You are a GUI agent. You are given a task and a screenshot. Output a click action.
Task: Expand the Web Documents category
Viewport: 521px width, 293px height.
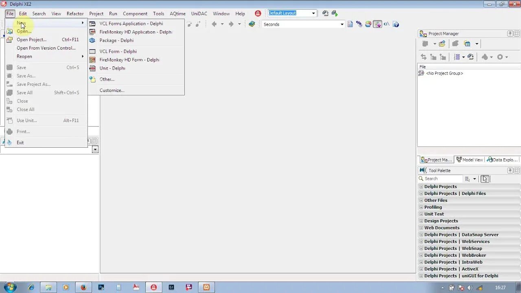(x=421, y=228)
